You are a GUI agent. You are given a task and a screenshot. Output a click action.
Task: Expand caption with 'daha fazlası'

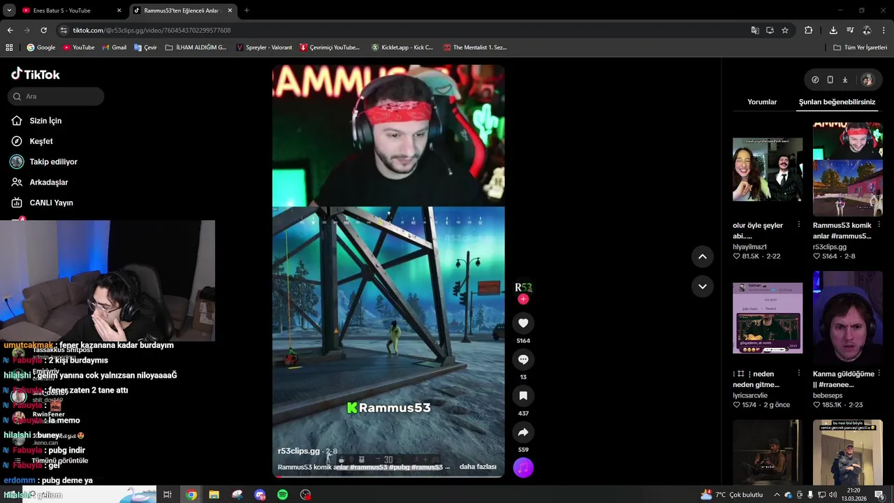click(478, 467)
